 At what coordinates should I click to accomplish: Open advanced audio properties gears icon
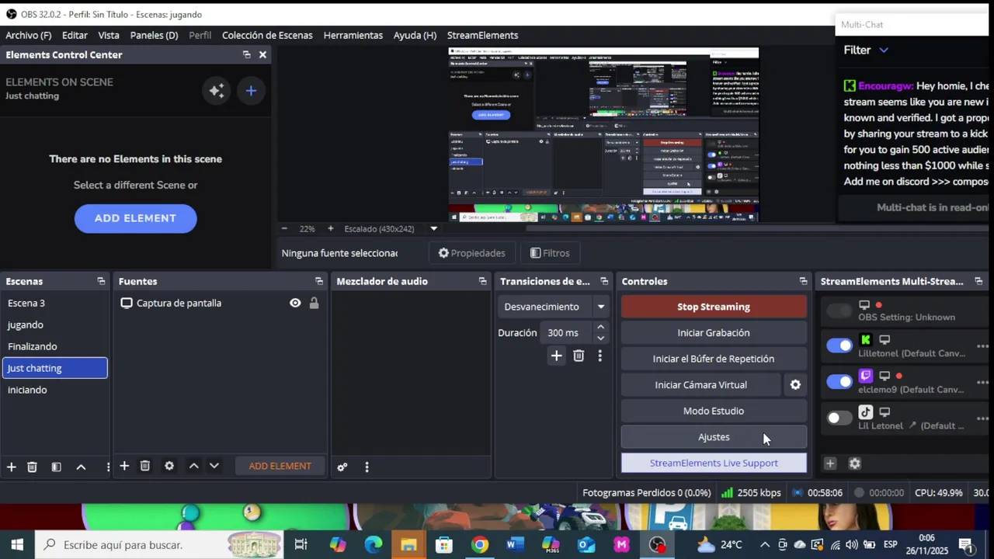point(342,467)
